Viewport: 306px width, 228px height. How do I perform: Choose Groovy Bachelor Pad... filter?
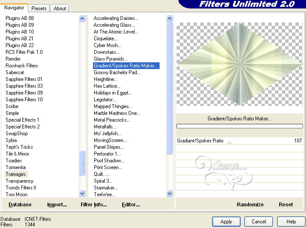tap(117, 72)
